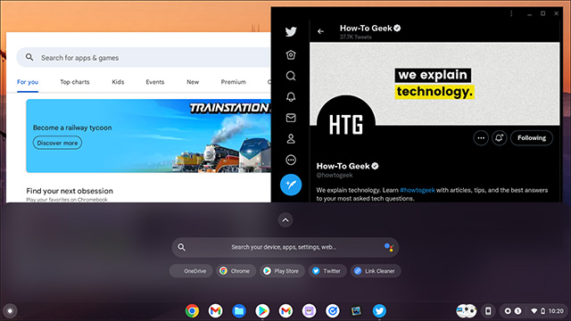Select the Events tab in Play Store
This screenshot has height=321, width=571.
pyautogui.click(x=155, y=82)
